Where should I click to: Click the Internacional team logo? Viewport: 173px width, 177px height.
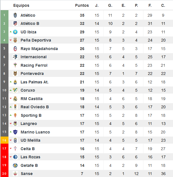[x=15, y=57]
